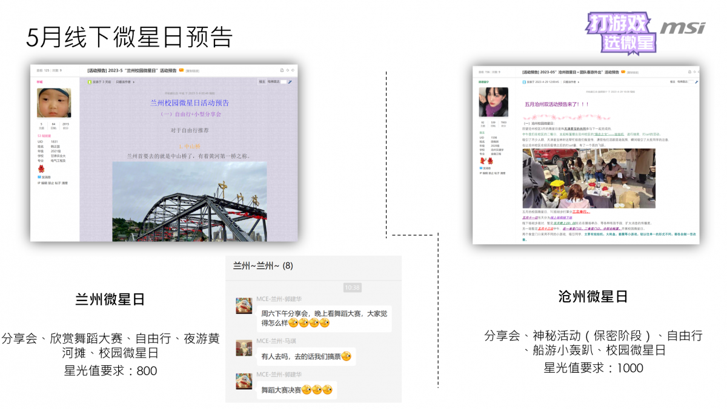Click the 楼主 button in Lanzhou post

[x=262, y=81]
